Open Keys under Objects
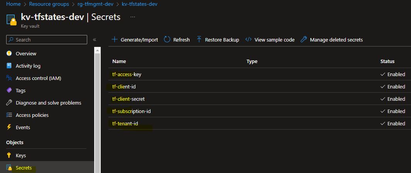 21,155
